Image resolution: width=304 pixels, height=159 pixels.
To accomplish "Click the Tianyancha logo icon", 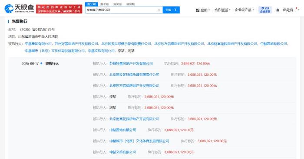I will 9,9.
